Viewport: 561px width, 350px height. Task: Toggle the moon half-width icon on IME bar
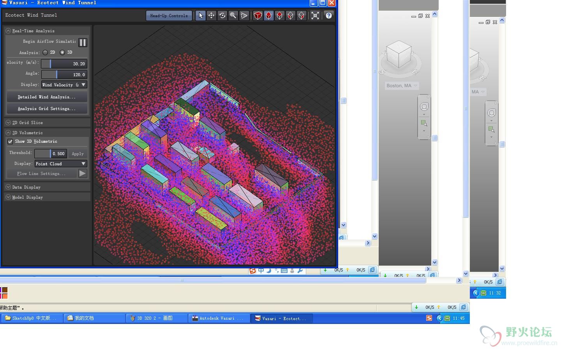pyautogui.click(x=269, y=270)
